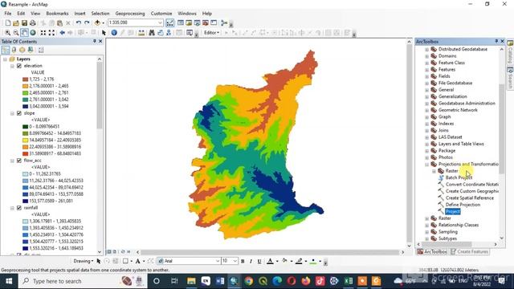The width and height of the screenshot is (514, 289).
Task: Switch to the ArcToolbox tab
Action: (432, 251)
